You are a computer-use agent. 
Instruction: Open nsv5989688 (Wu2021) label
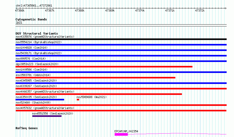91,97
